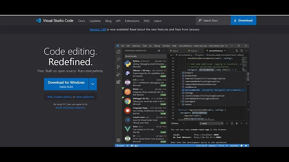This screenshot has height=162, width=289.
Task: Follow the Web link below download button
Action: (x=50, y=97)
